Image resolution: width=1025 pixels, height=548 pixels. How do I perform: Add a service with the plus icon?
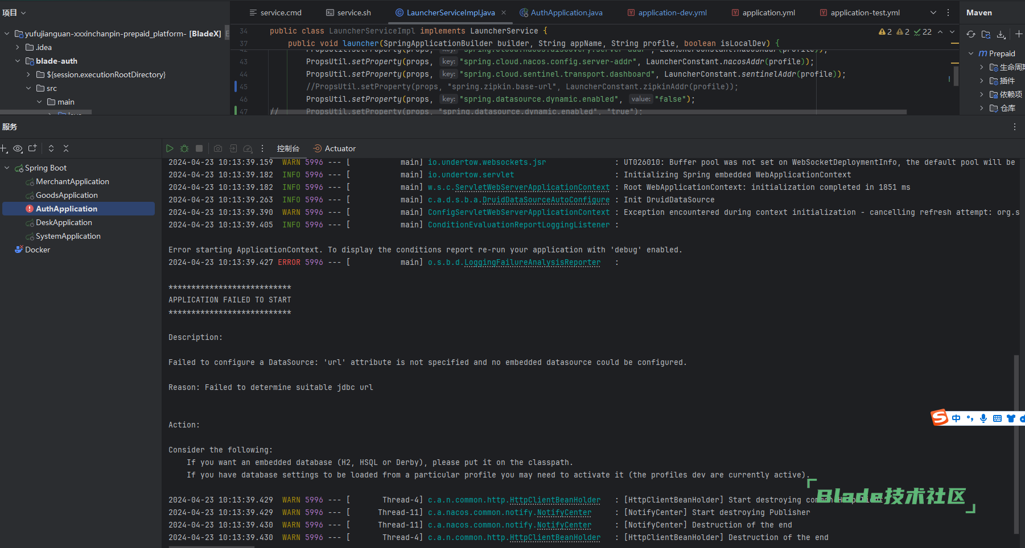(3, 148)
